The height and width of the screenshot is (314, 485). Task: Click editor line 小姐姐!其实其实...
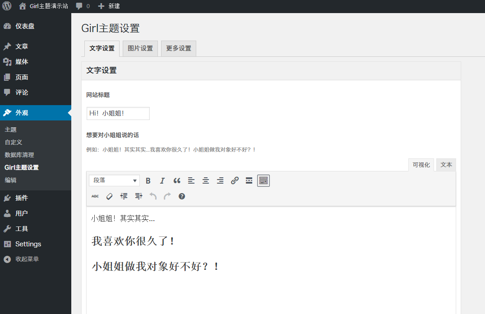click(x=123, y=219)
